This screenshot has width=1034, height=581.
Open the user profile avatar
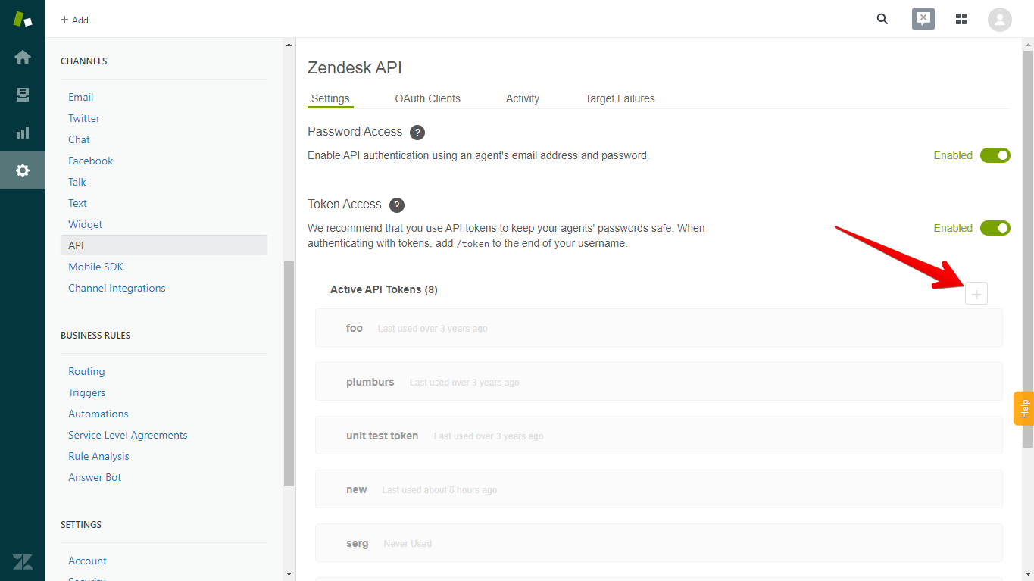[1000, 19]
